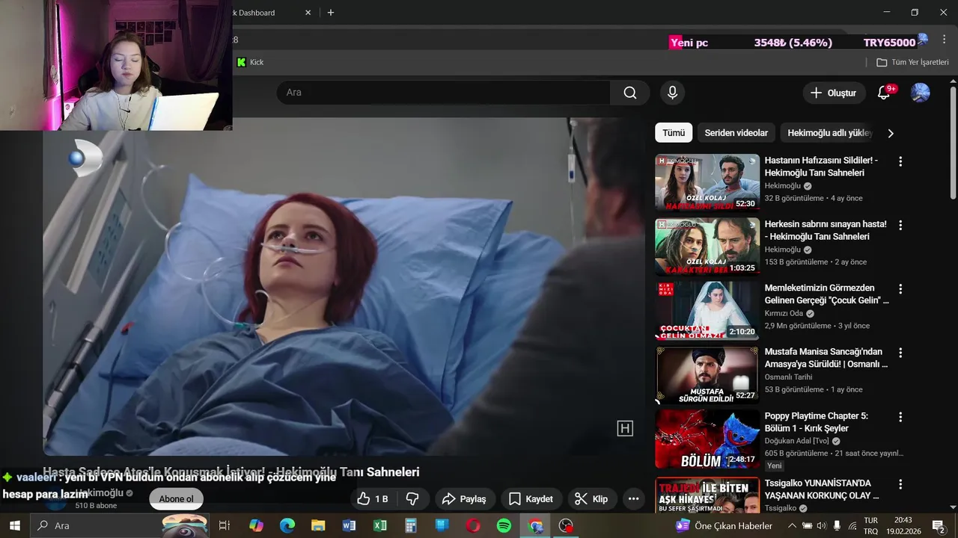Image resolution: width=958 pixels, height=538 pixels.
Task: Click title Hastanın Hafızasını Sildiler! link
Action: [821, 167]
